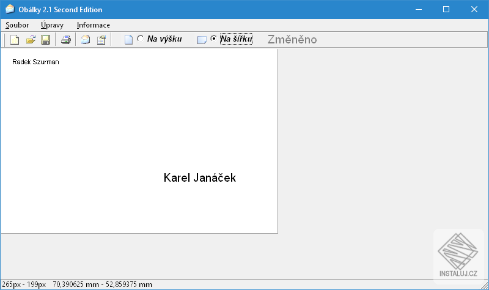Open the Informace menu
Screen dimensions: 489x290
[x=94, y=25]
